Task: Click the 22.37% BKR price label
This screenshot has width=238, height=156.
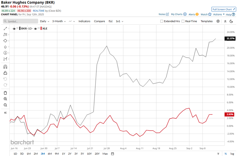Action: point(230,38)
